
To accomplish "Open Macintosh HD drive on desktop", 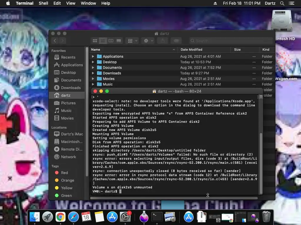I will click(x=282, y=21).
